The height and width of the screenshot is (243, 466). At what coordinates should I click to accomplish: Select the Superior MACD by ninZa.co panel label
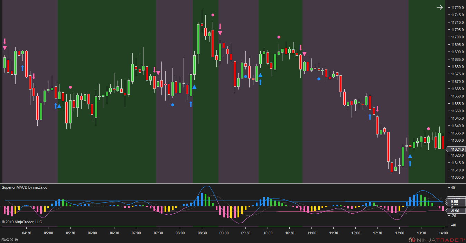25,187
